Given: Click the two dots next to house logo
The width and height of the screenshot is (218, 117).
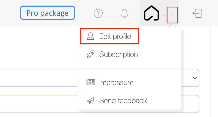Looking at the screenshot, I should coord(164,16).
